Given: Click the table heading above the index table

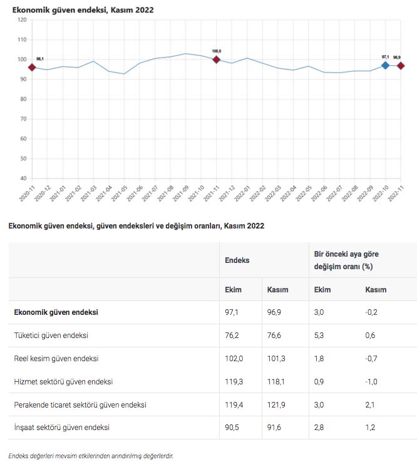Looking at the screenshot, I should click(x=136, y=225).
